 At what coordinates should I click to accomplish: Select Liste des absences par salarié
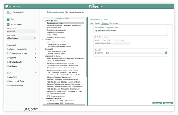coord(57,44)
